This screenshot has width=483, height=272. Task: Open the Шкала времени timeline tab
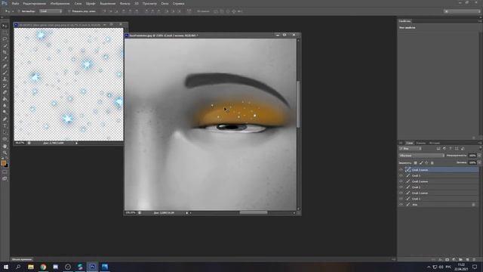tap(22, 259)
